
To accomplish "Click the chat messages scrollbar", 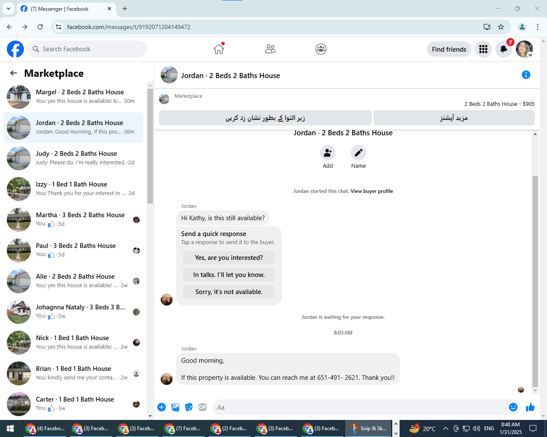I will point(535,282).
